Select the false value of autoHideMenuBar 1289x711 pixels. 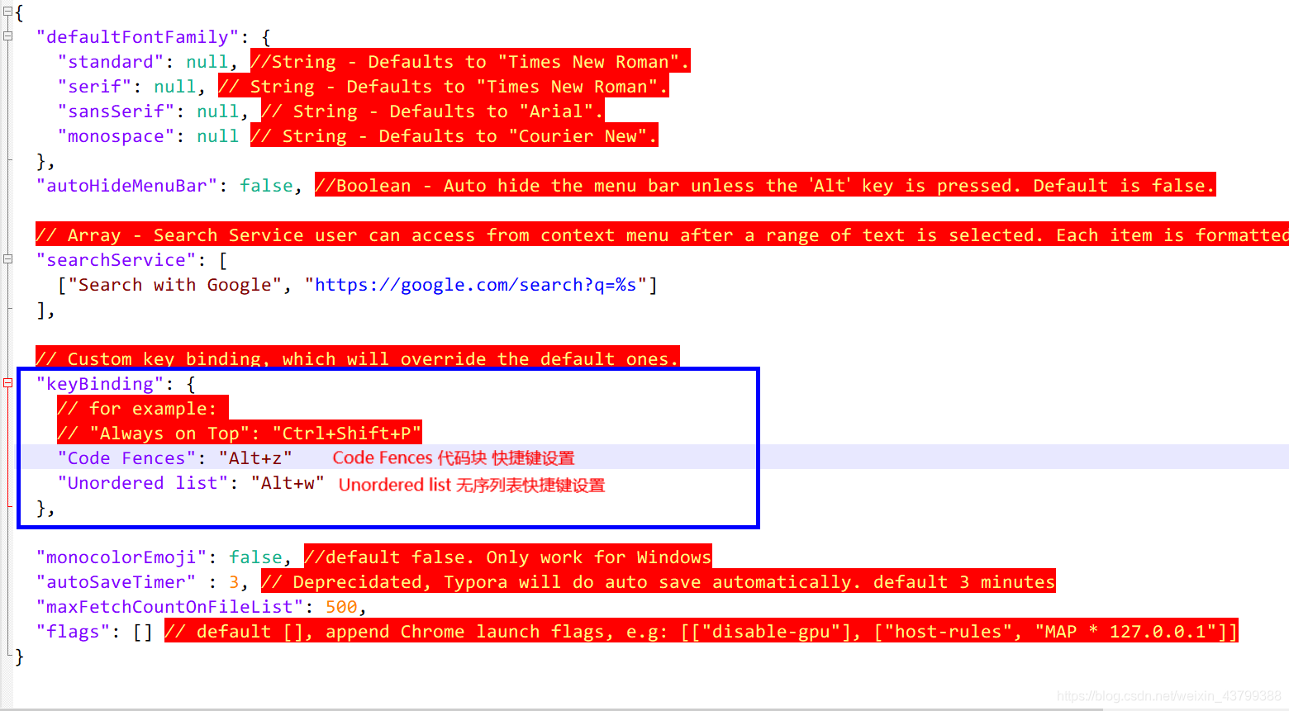pos(266,186)
